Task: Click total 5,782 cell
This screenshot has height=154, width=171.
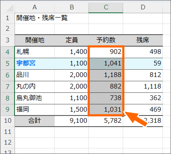Action: pos(106,121)
